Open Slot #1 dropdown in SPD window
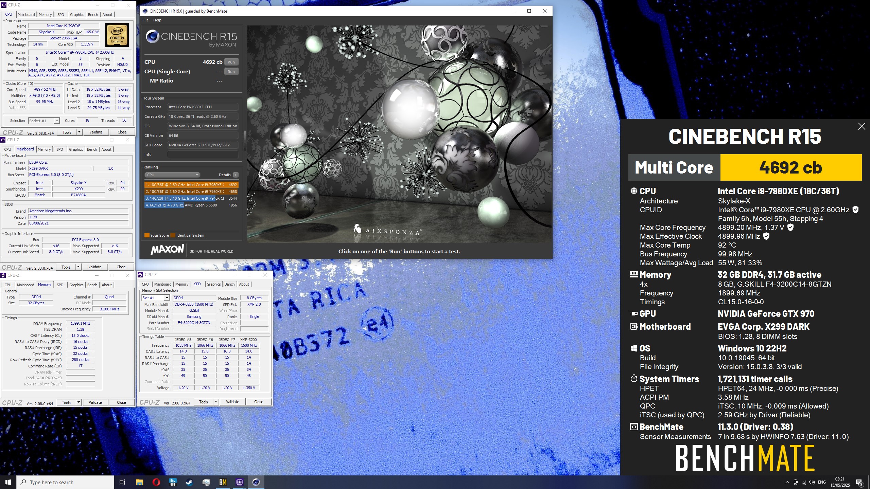This screenshot has width=870, height=489. [x=155, y=298]
